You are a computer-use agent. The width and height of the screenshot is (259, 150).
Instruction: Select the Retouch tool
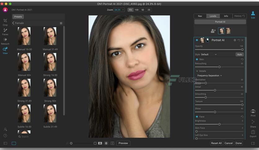point(5,41)
